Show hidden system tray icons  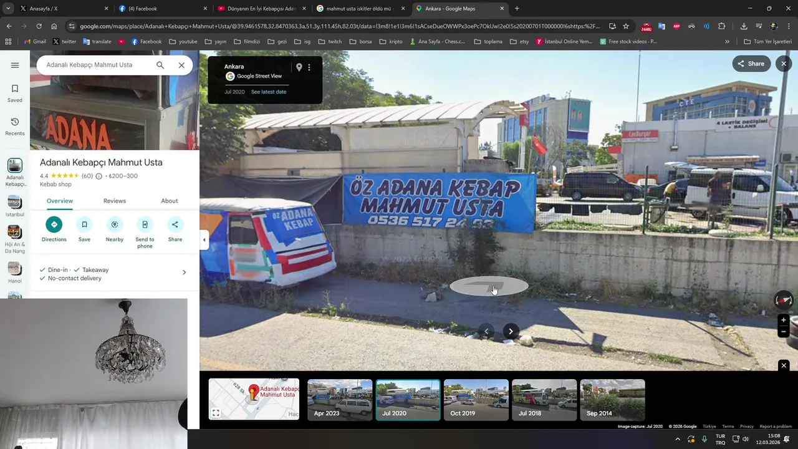pyautogui.click(x=678, y=439)
